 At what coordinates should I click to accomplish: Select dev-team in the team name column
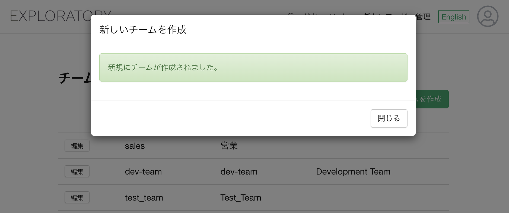point(143,172)
